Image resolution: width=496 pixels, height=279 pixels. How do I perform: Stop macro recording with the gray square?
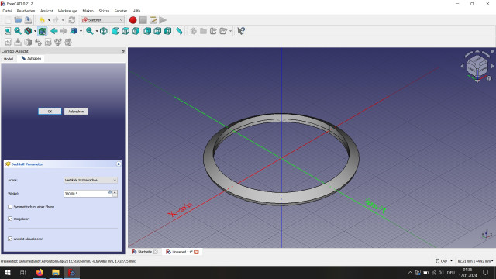[143, 20]
